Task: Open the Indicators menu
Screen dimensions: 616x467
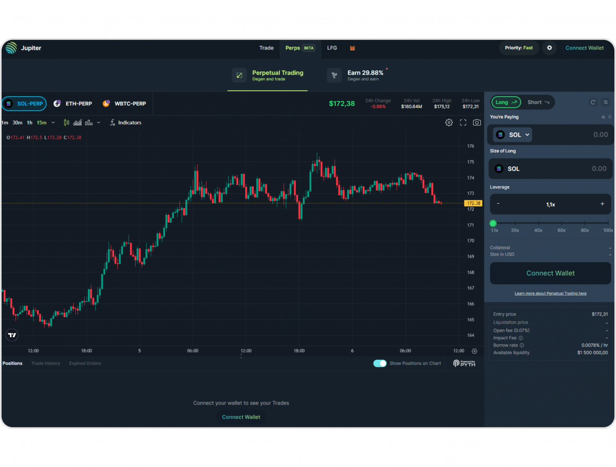Action: 126,123
